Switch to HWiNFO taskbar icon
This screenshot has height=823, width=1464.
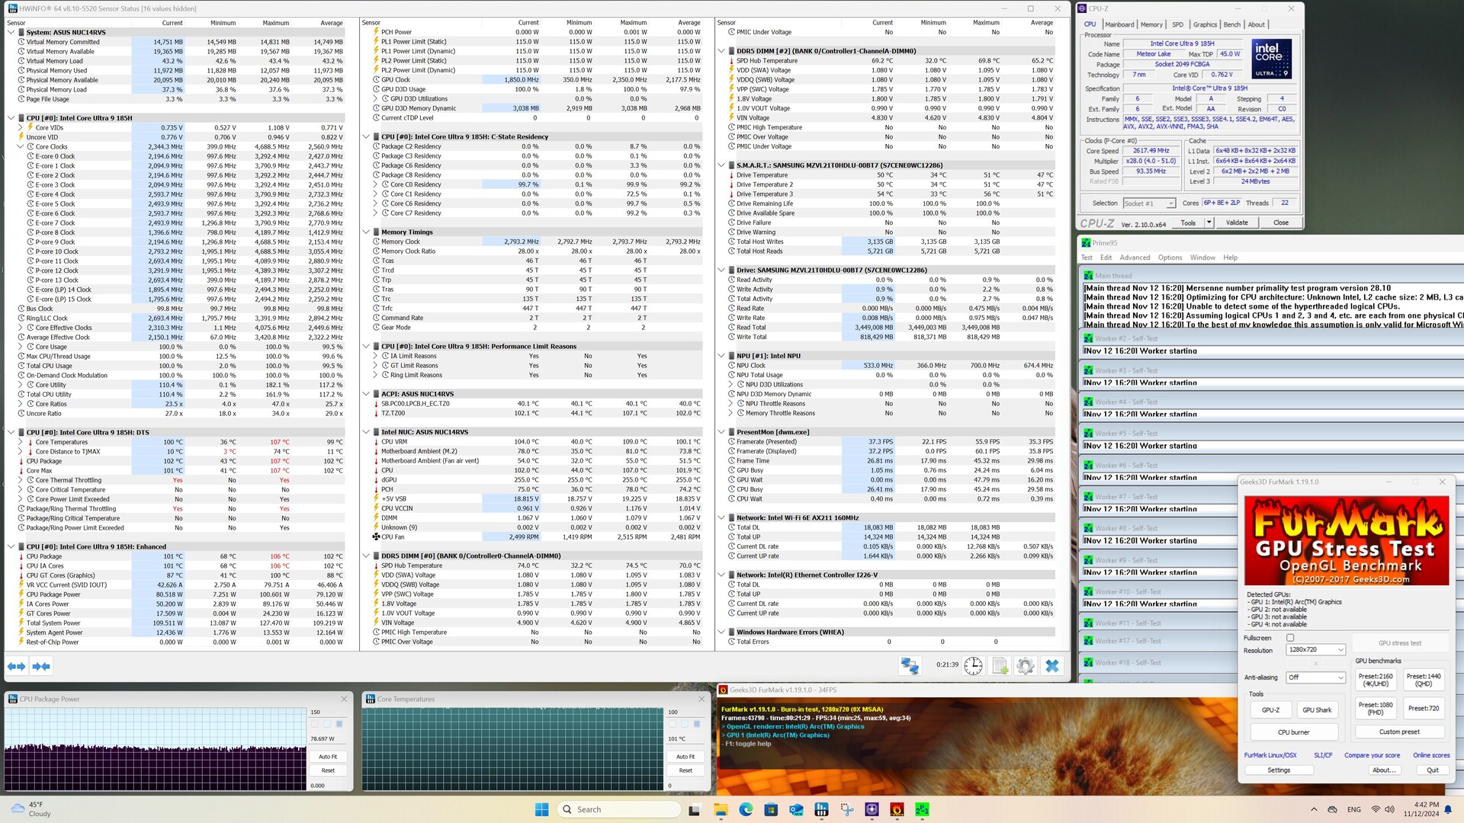click(x=821, y=809)
